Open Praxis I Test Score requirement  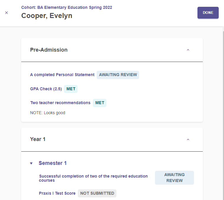(57, 193)
